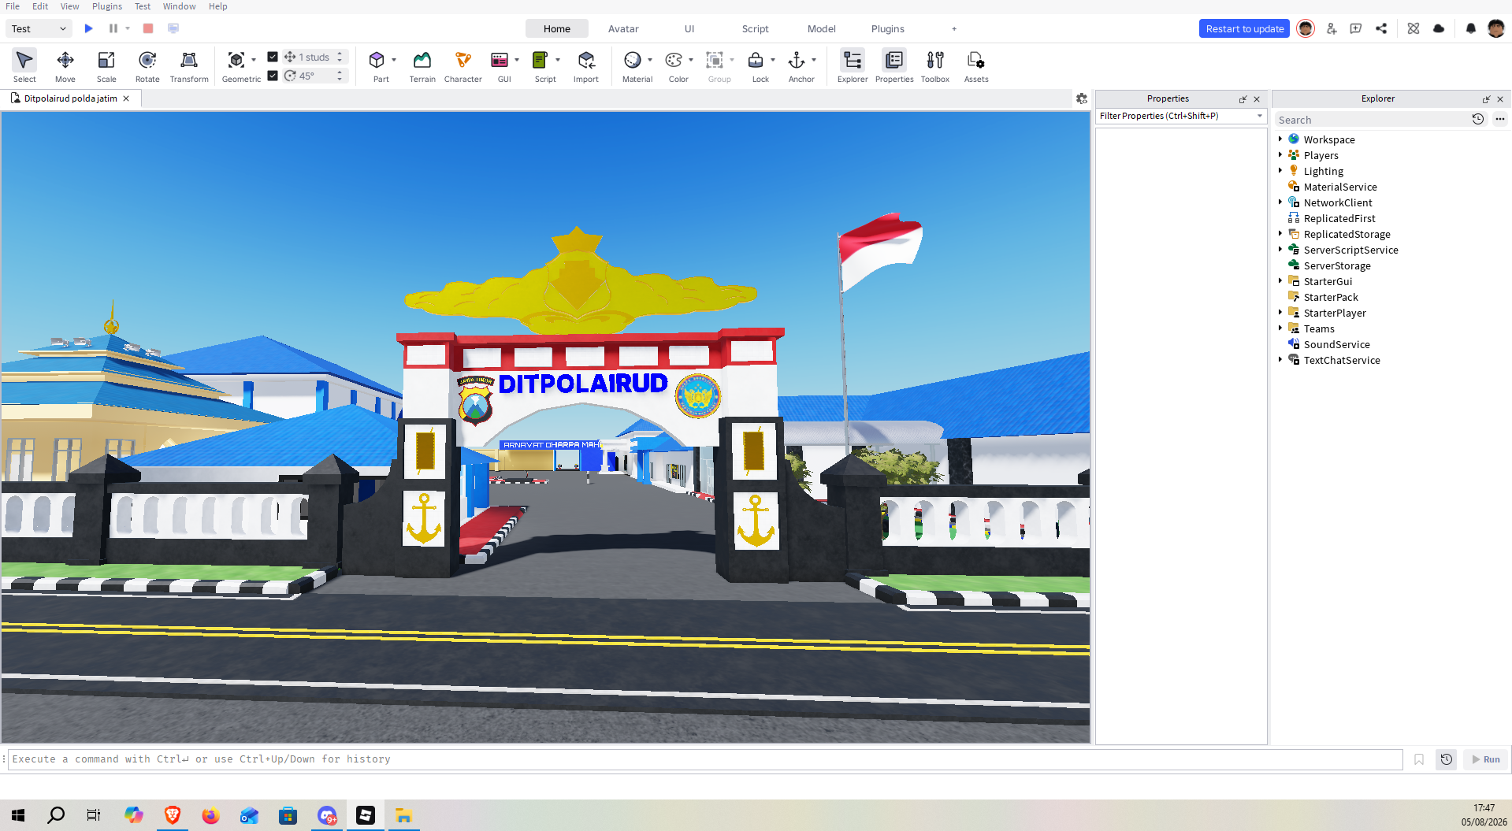The height and width of the screenshot is (831, 1512).
Task: Open the View menu
Action: point(70,6)
